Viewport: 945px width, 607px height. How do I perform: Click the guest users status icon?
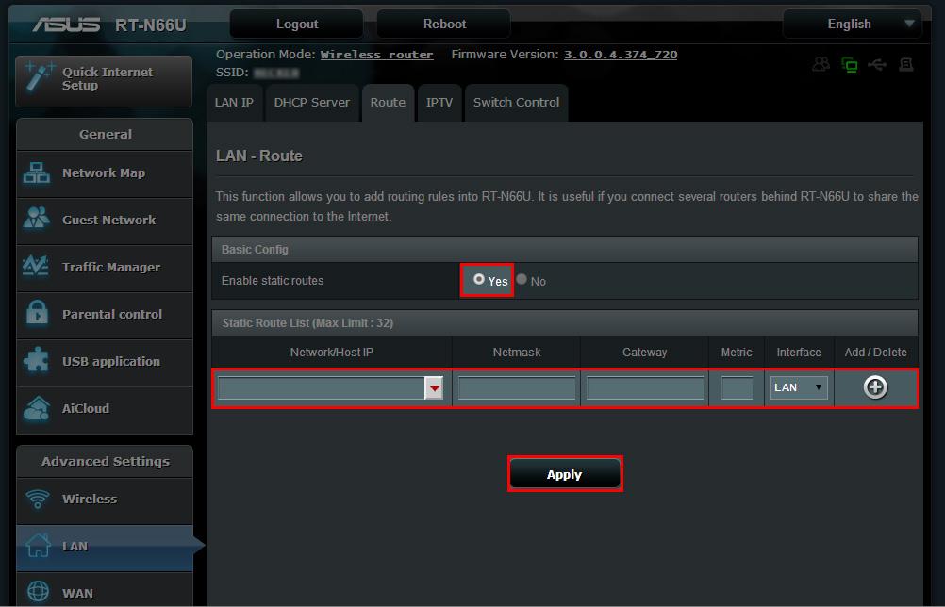point(821,64)
